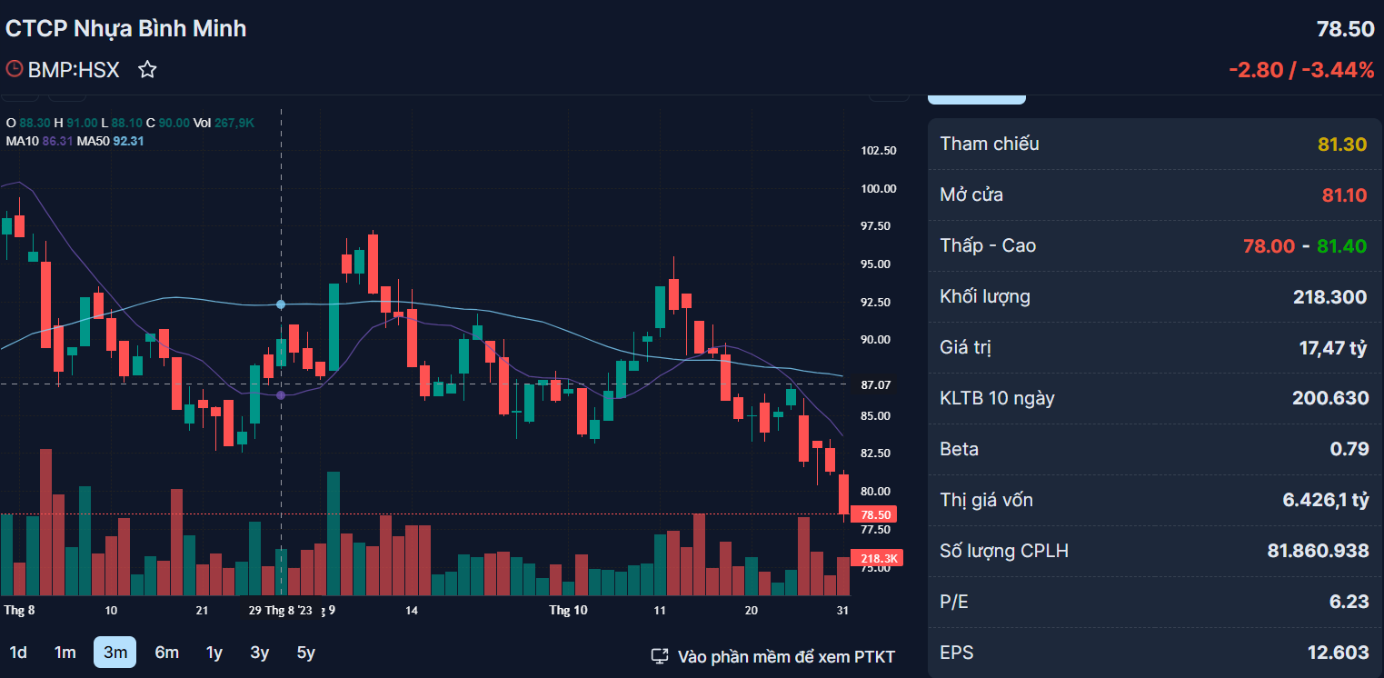Click Số lượng CPLH value 81.860.938
This screenshot has height=678, width=1384.
(x=1318, y=551)
